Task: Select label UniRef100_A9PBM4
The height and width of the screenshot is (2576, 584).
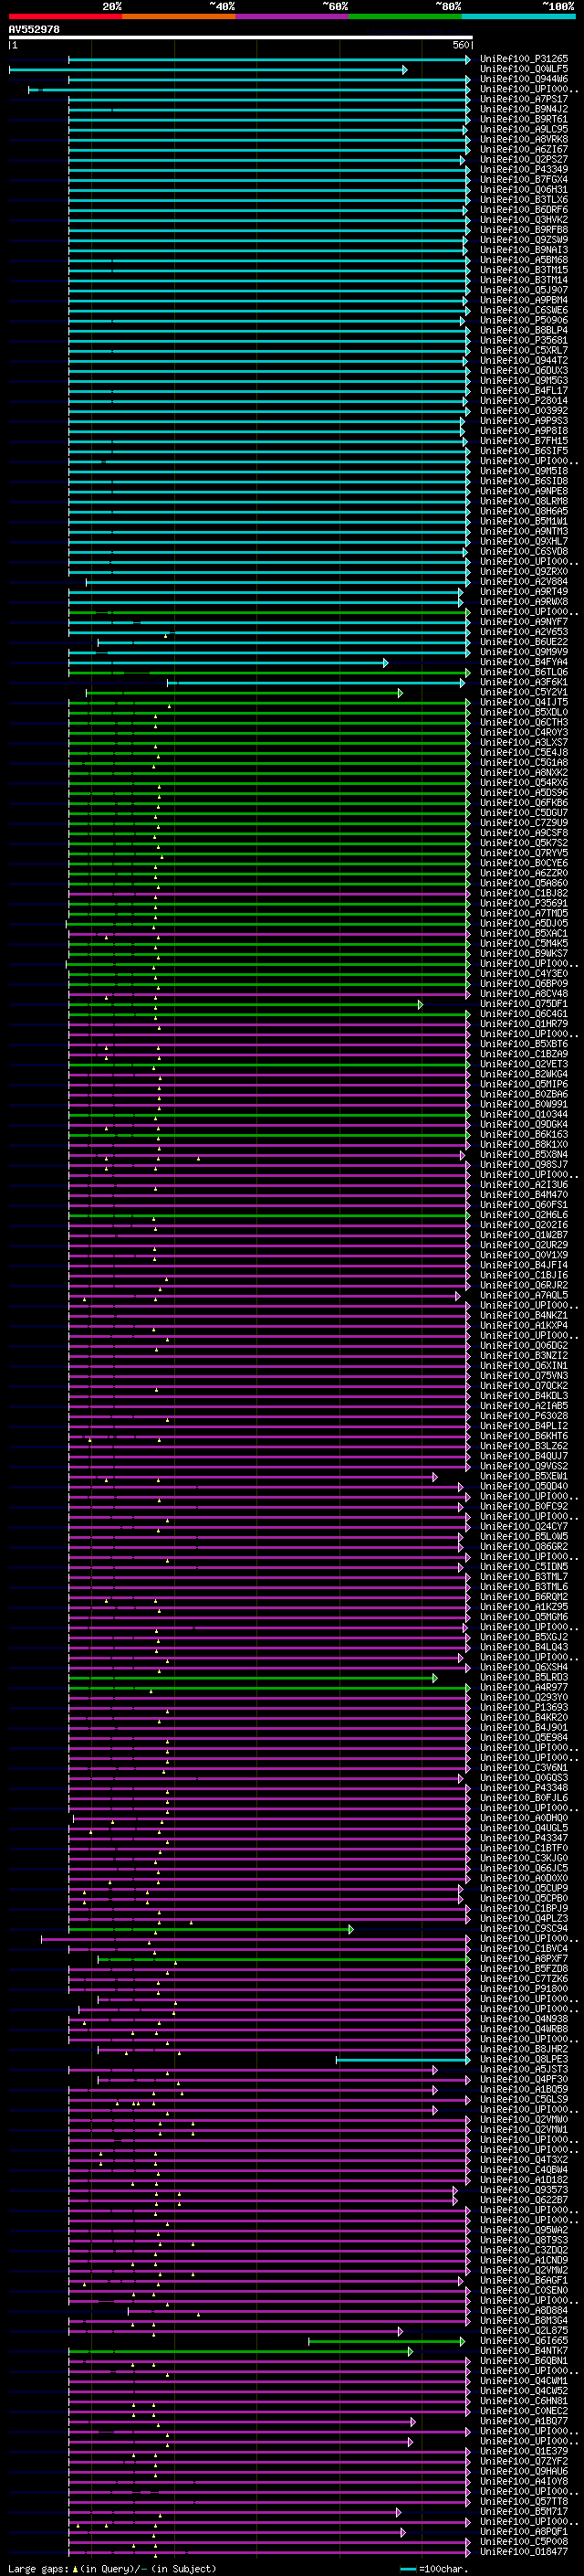Action: pos(524,300)
